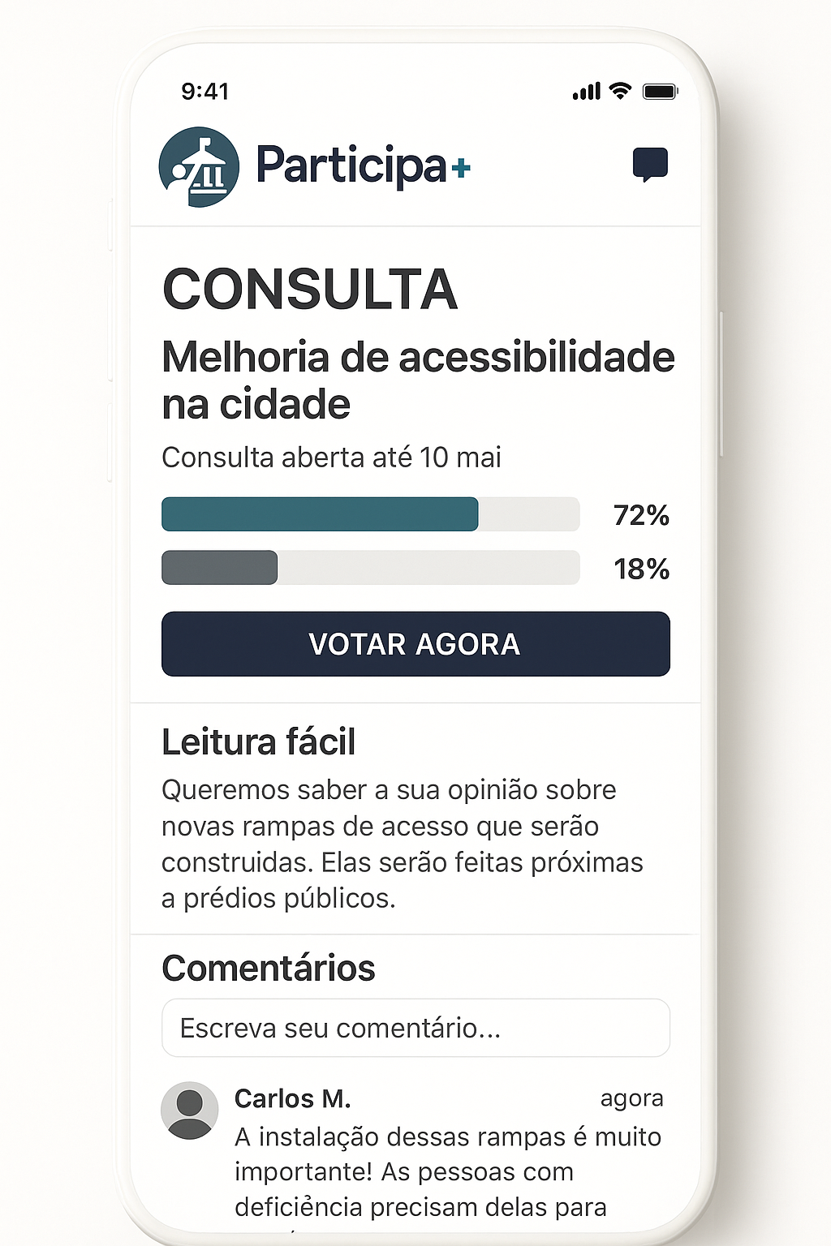Tap the CONSULTA page heading
Image resolution: width=831 pixels, height=1246 pixels.
pyautogui.click(x=310, y=290)
